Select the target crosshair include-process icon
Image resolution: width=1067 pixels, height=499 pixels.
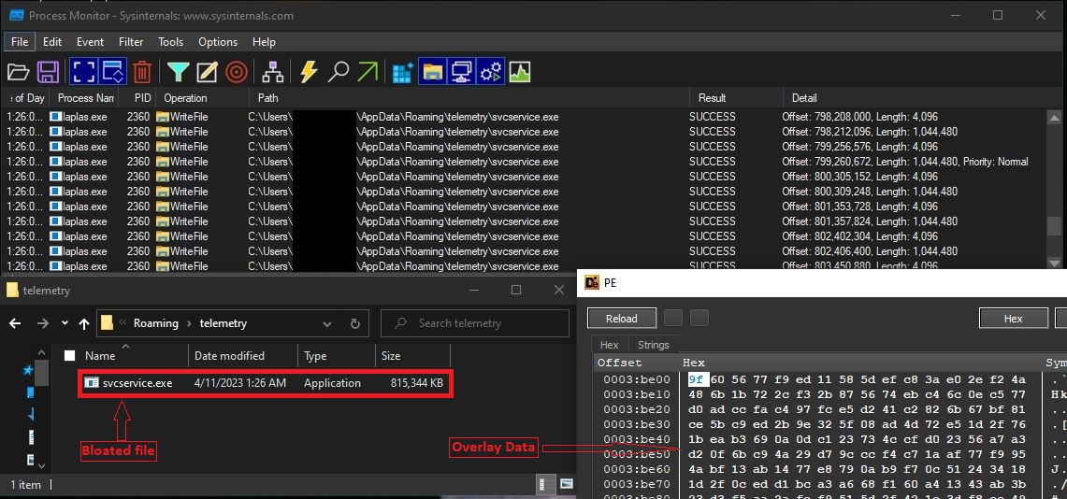(x=237, y=72)
